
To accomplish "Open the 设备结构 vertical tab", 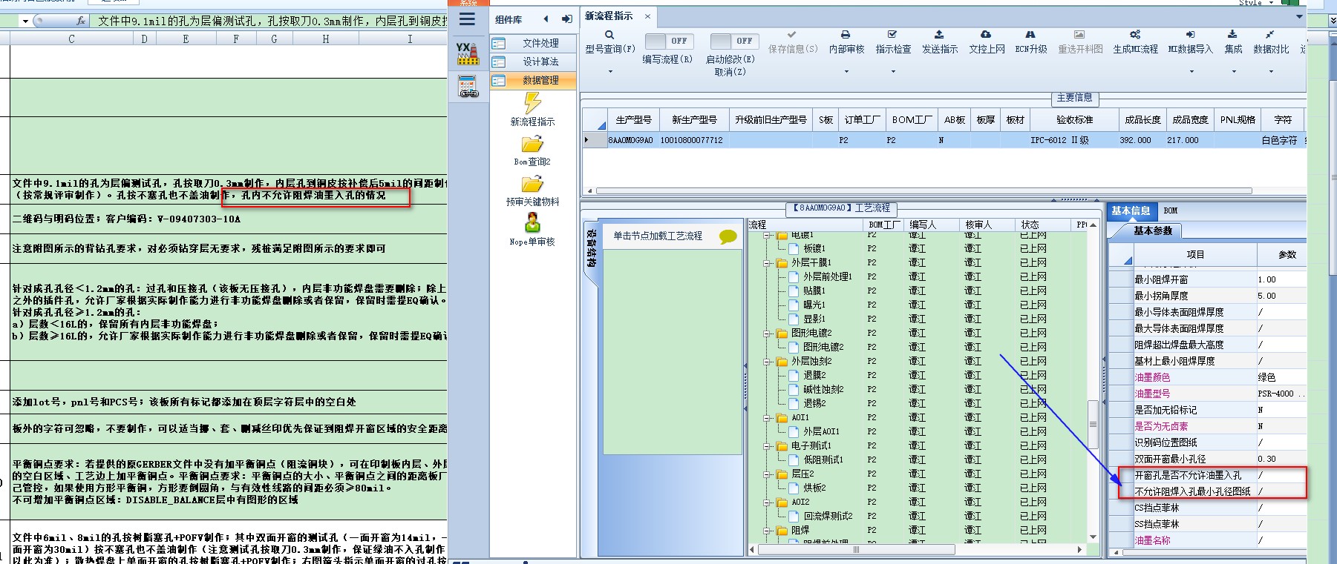I will coord(591,248).
